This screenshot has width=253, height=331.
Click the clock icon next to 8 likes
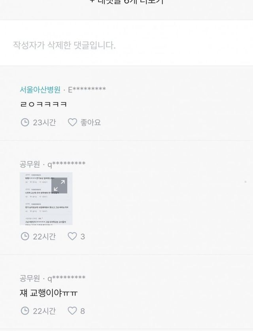pos(25,311)
